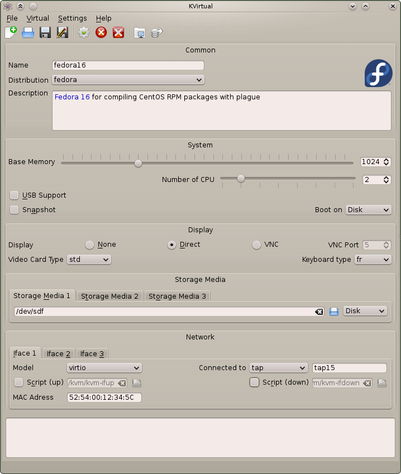Adjust the Number of CPU spinbox arrows
Screen dimensions: 401x474
pyautogui.click(x=386, y=180)
